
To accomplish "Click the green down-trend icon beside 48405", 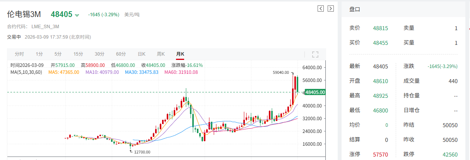I will click(77, 15).
